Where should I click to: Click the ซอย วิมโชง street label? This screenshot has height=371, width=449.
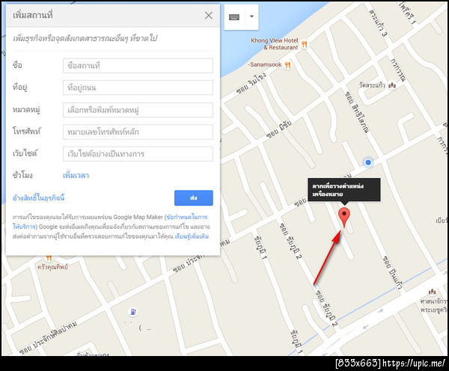[251, 83]
